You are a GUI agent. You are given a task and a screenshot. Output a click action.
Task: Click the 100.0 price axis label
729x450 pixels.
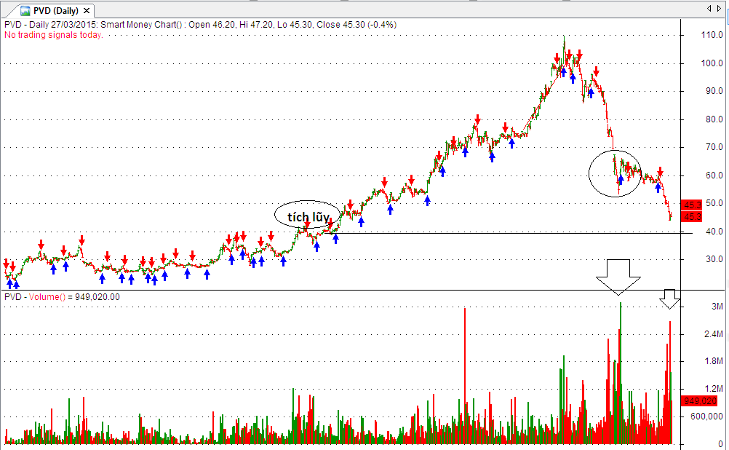click(x=712, y=63)
